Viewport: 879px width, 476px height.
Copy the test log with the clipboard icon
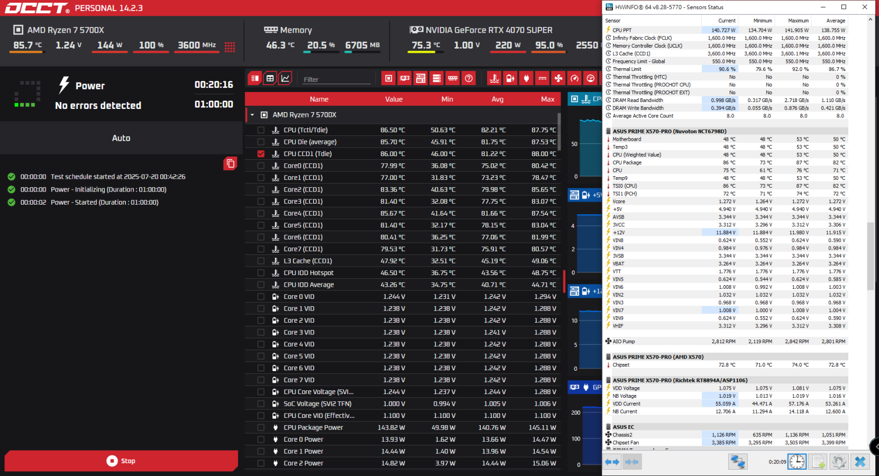(230, 163)
